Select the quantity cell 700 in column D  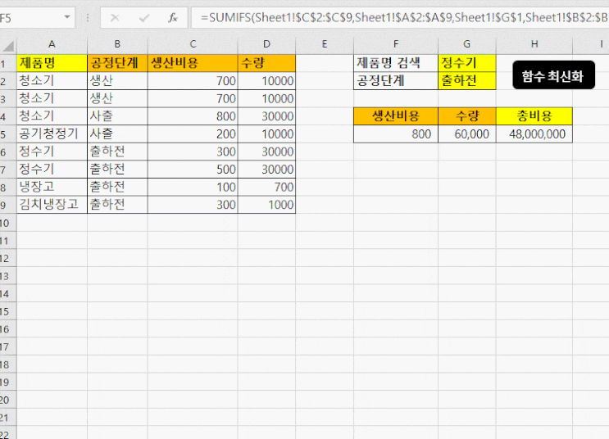pos(266,187)
